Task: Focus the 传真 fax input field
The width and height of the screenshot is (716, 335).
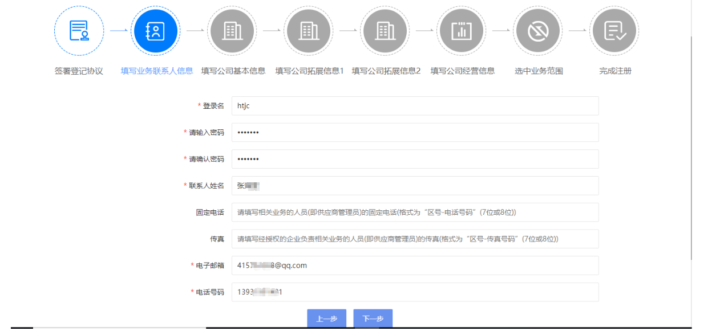Action: 415,239
